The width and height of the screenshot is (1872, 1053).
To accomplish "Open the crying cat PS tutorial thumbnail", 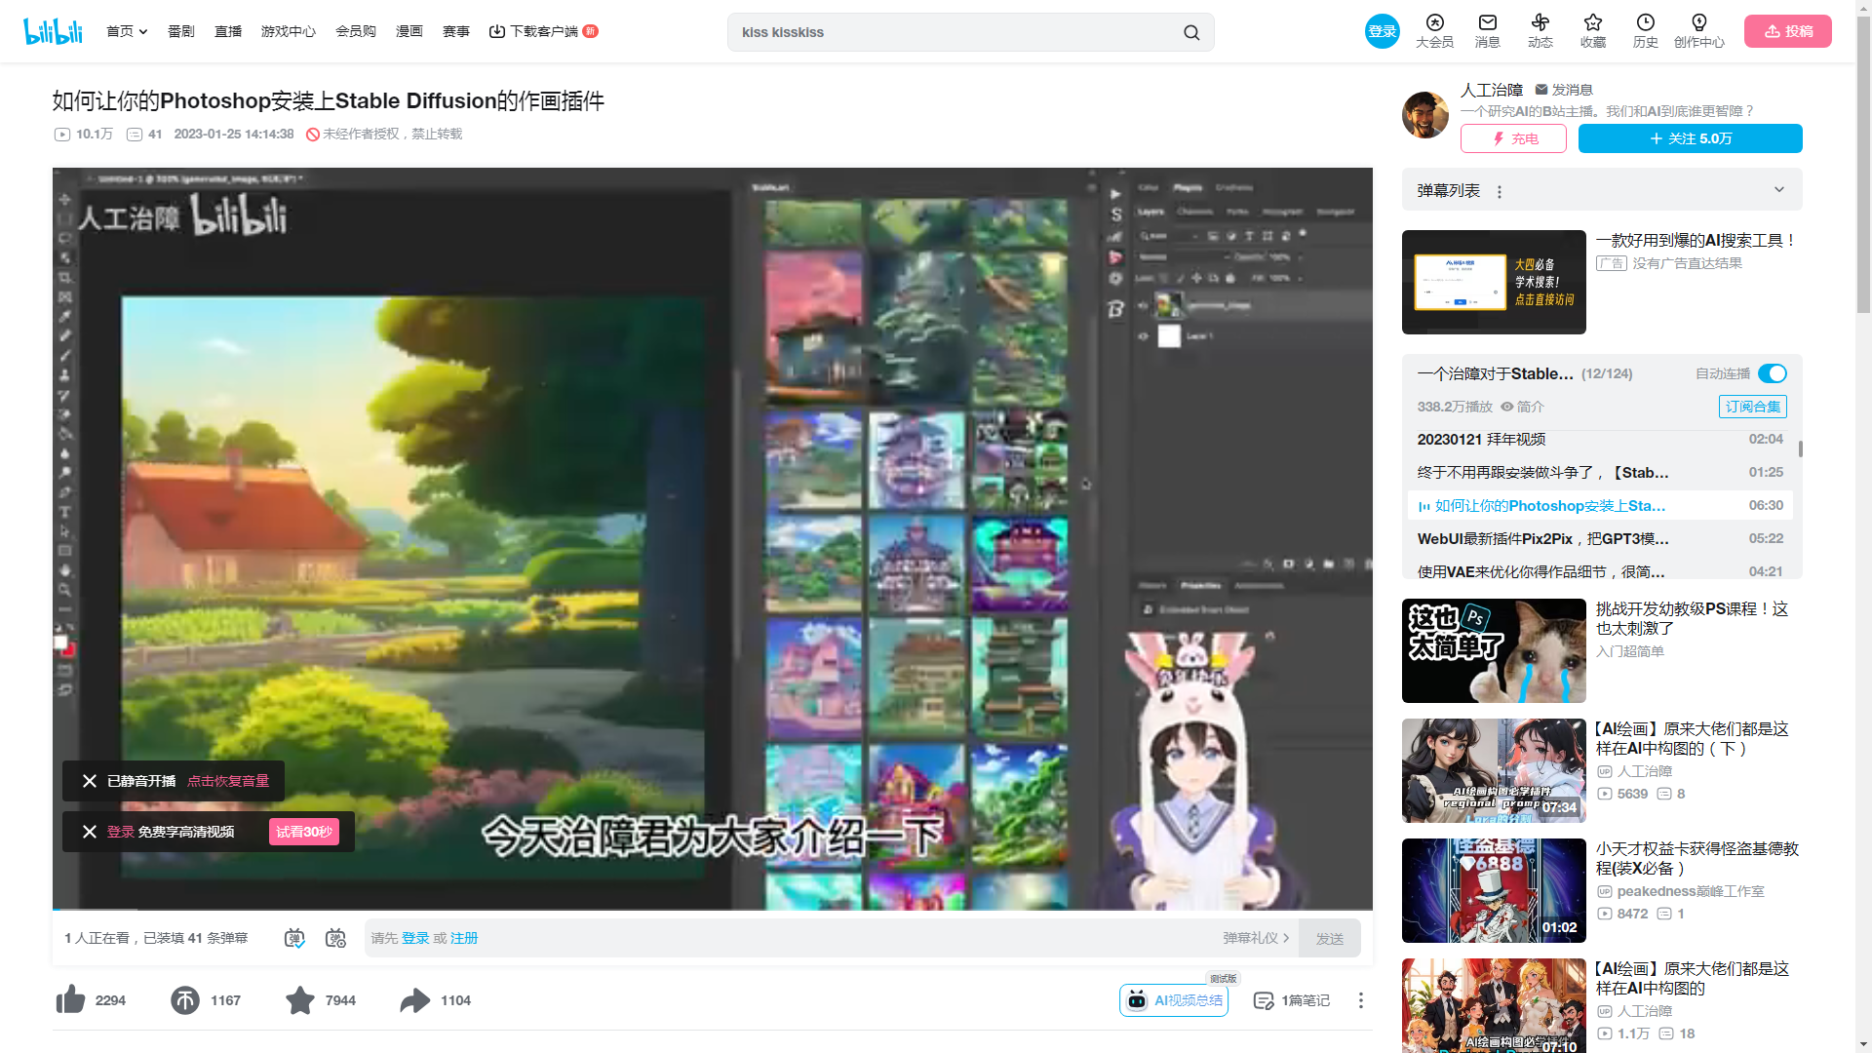I will pyautogui.click(x=1493, y=650).
